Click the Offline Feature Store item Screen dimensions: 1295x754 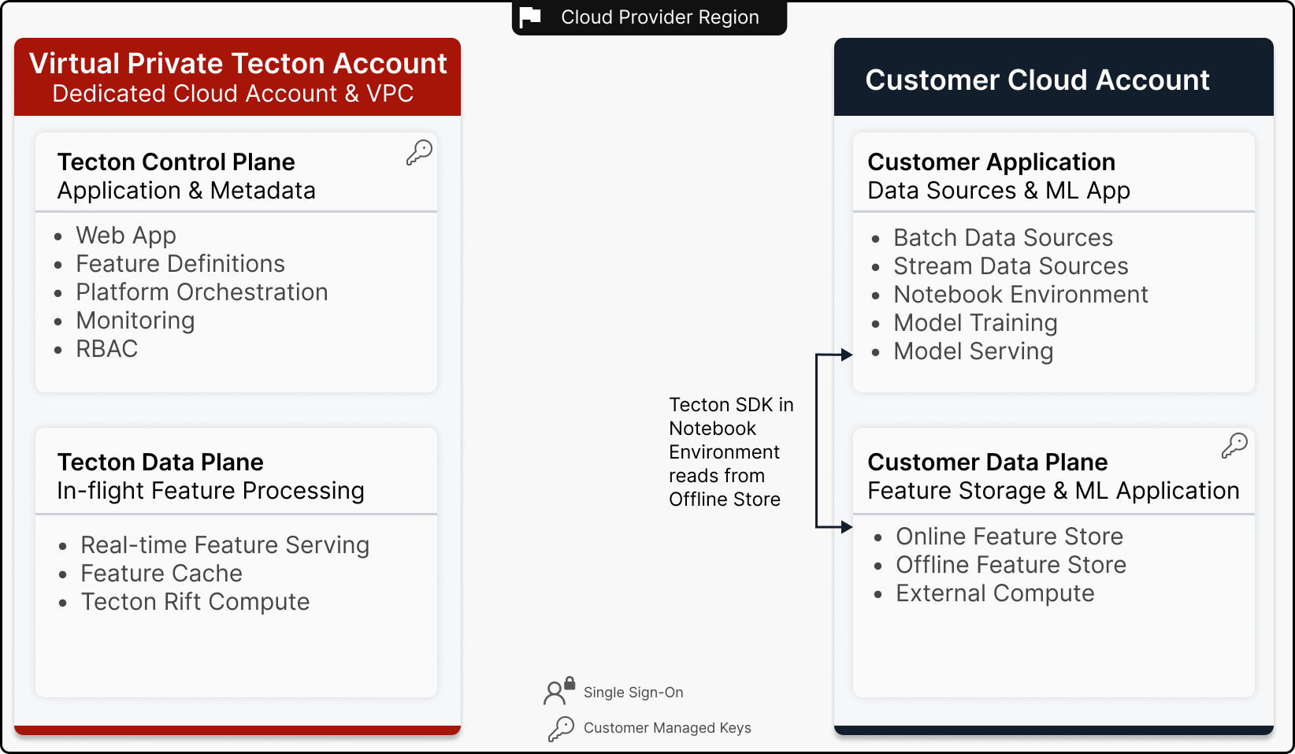(1011, 565)
